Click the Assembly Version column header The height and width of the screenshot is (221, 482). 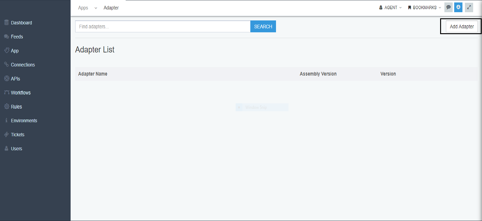click(x=318, y=74)
